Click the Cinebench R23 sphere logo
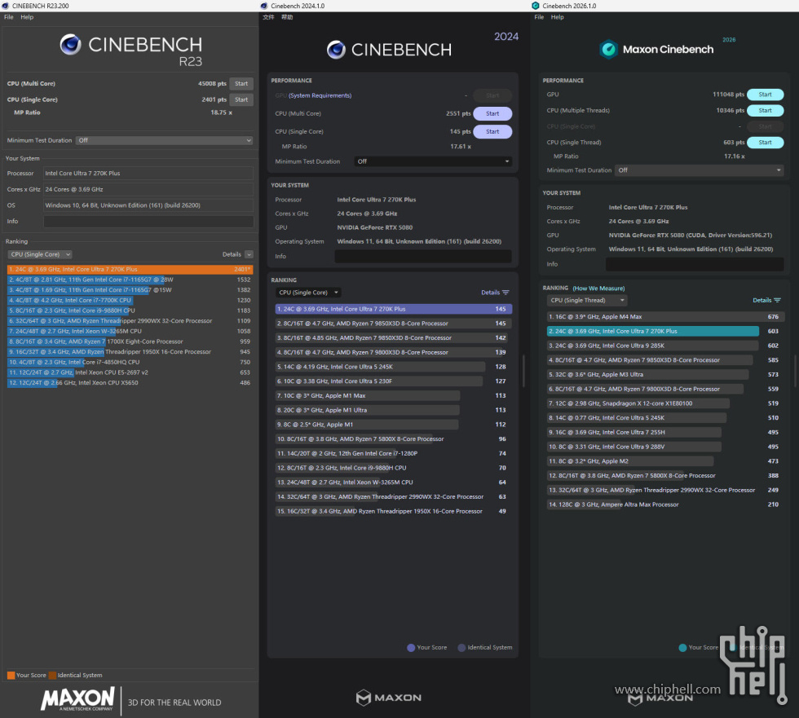Screen dimensions: 799x718 [x=70, y=44]
